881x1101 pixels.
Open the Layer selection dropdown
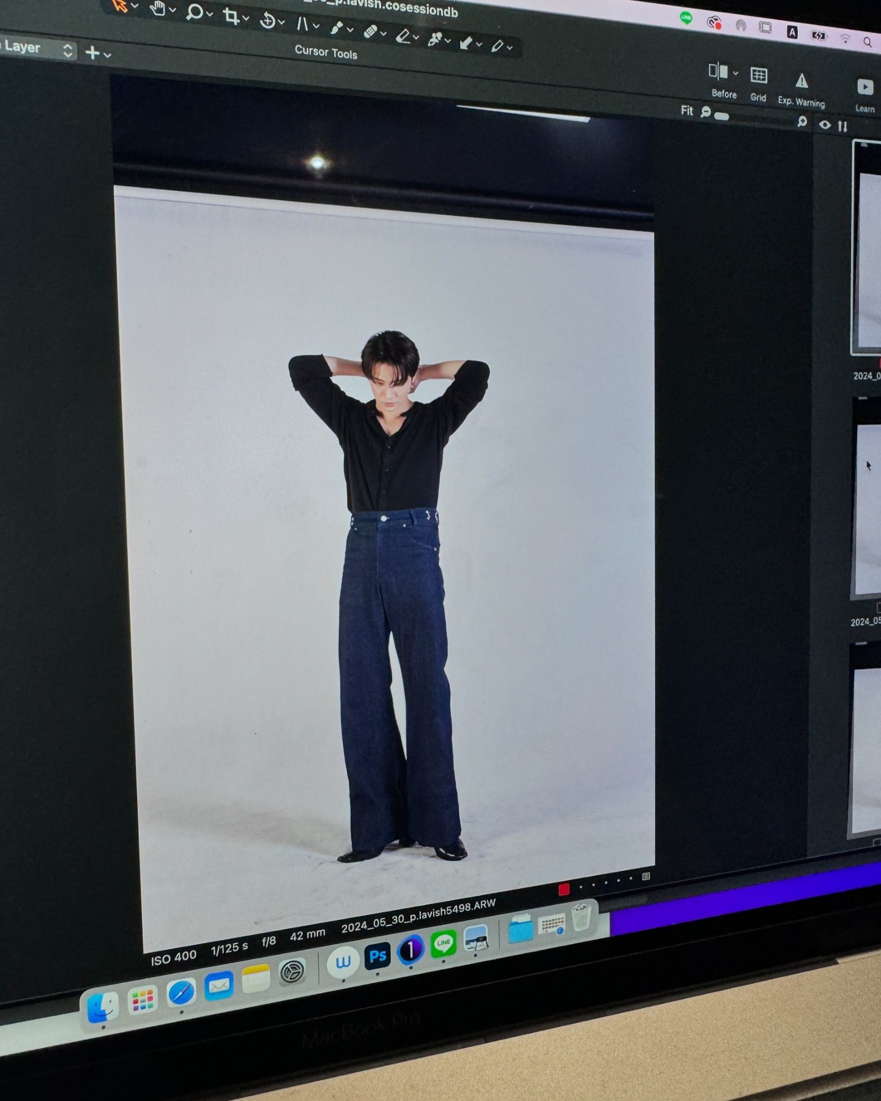point(37,48)
